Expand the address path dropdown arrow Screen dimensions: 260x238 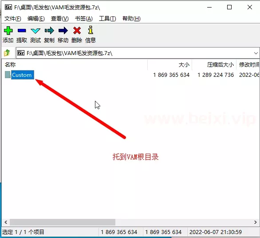256,53
